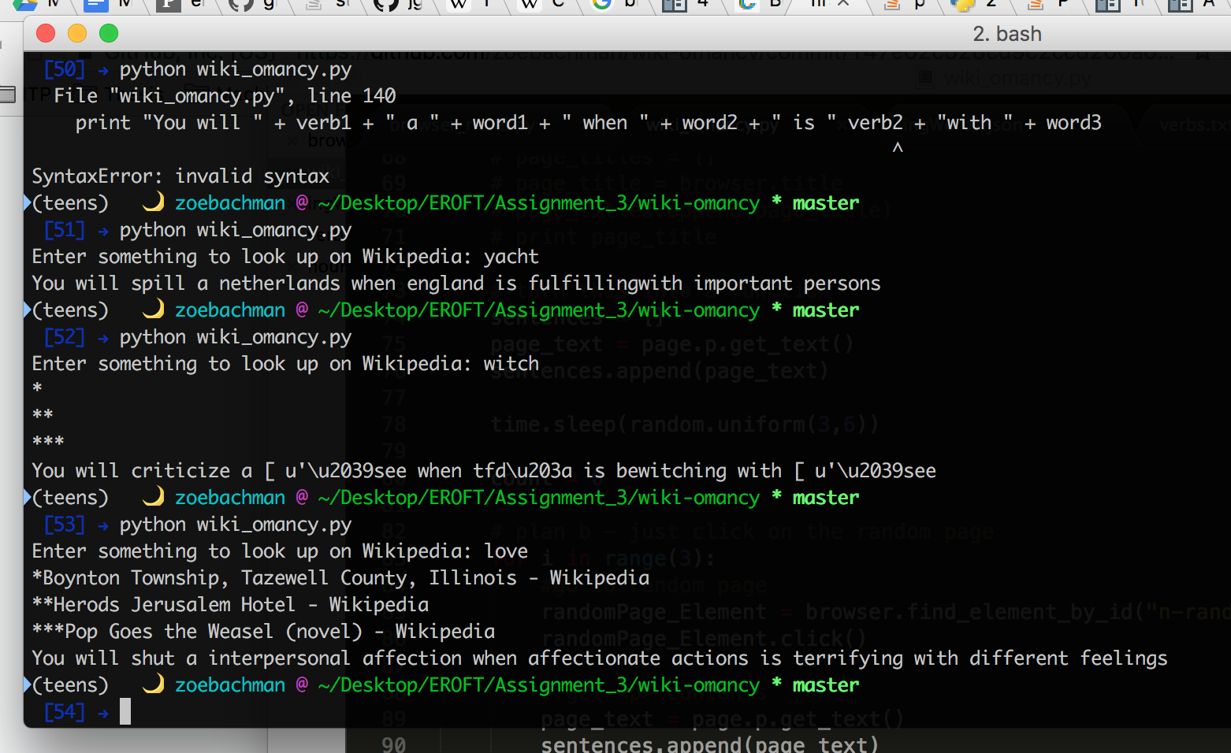Click the 'master' branch label above prompt [51]
This screenshot has width=1231, height=753.
[825, 203]
